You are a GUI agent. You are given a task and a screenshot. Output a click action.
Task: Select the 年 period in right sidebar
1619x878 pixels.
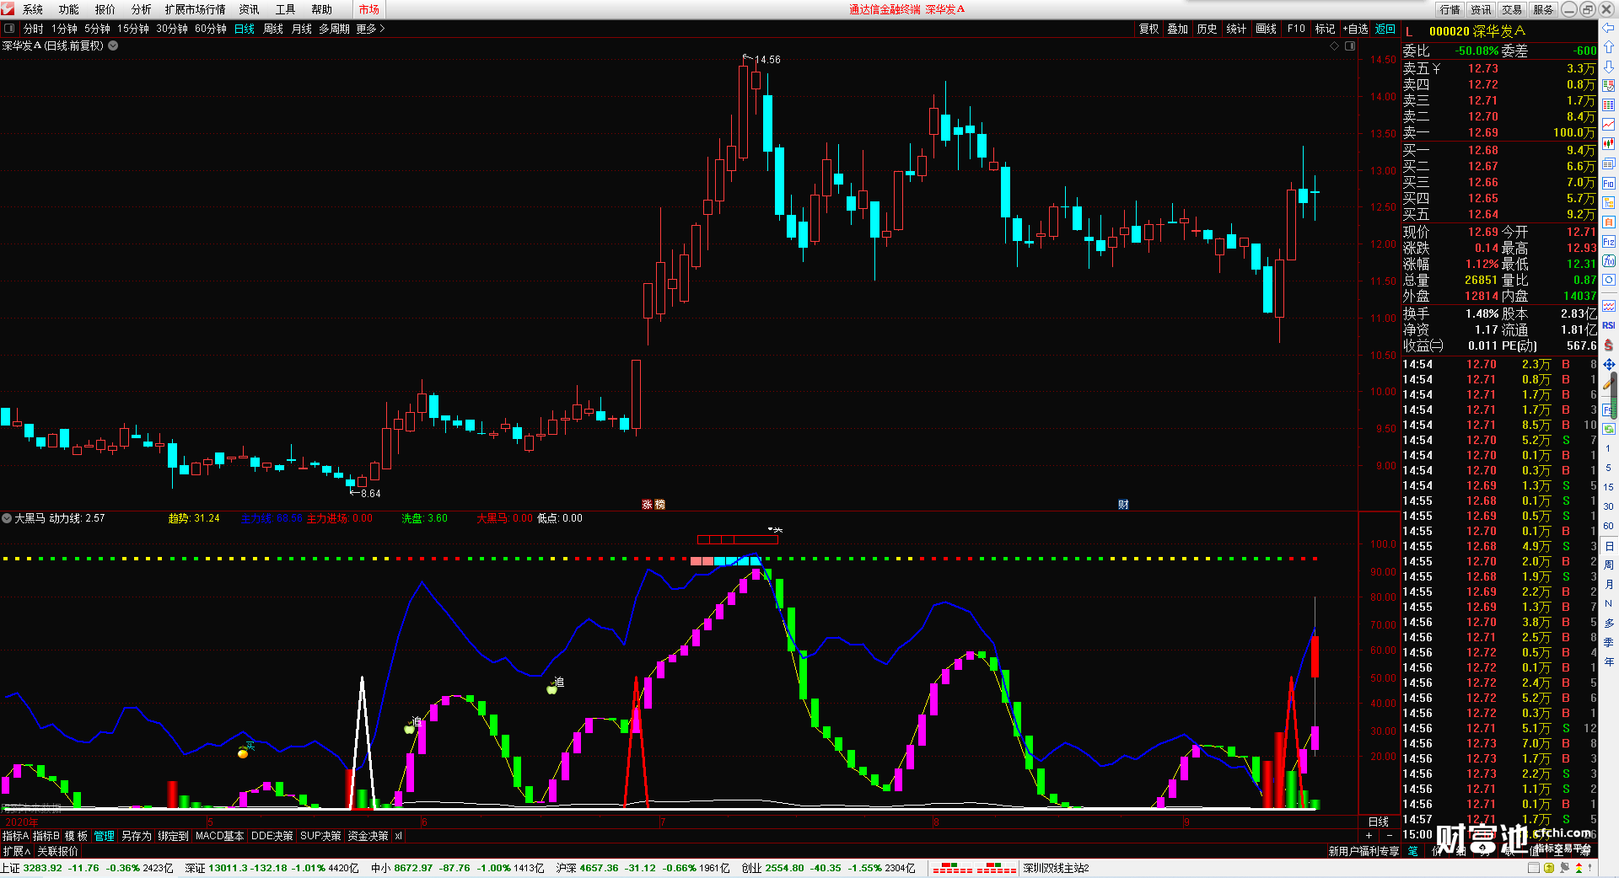(x=1608, y=661)
